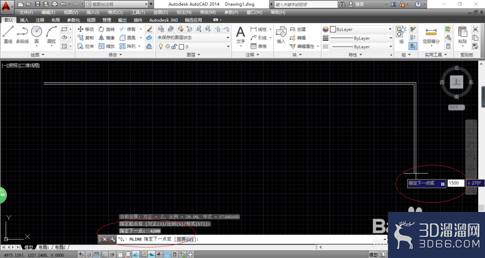Open the 格式(O) menu
The height and width of the screenshot is (258, 485).
115,13
